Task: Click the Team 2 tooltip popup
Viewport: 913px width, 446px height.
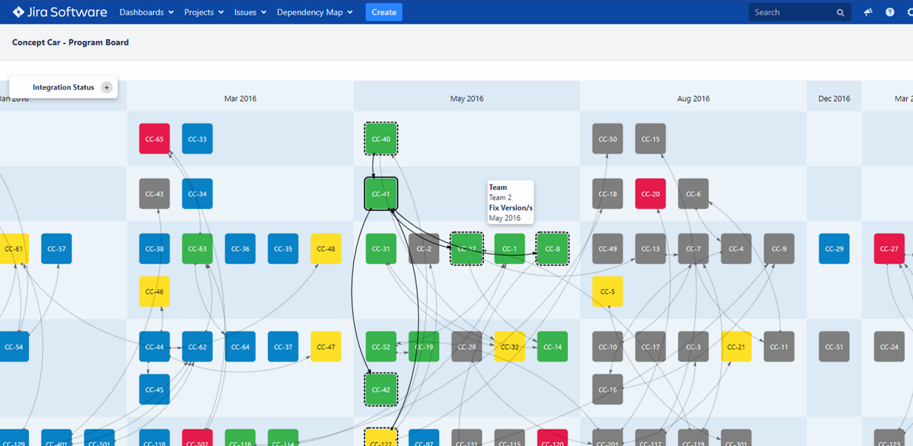Action: tap(510, 202)
